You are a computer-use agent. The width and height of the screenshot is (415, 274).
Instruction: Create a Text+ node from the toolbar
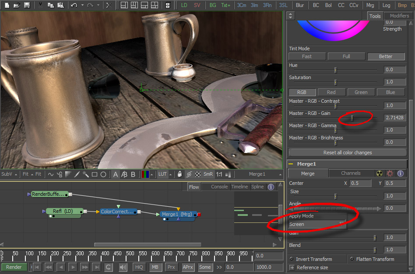point(226,5)
